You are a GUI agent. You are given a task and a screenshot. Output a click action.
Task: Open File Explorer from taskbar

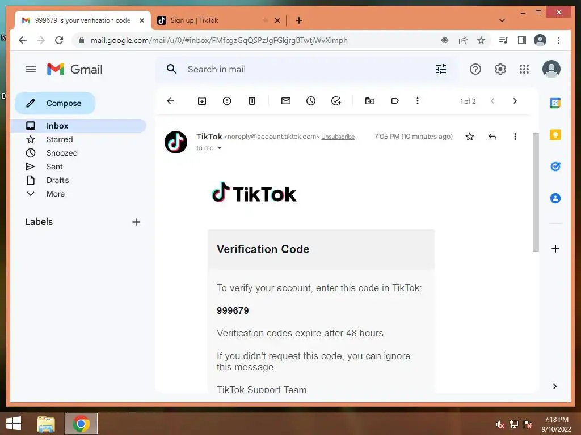pyautogui.click(x=46, y=424)
